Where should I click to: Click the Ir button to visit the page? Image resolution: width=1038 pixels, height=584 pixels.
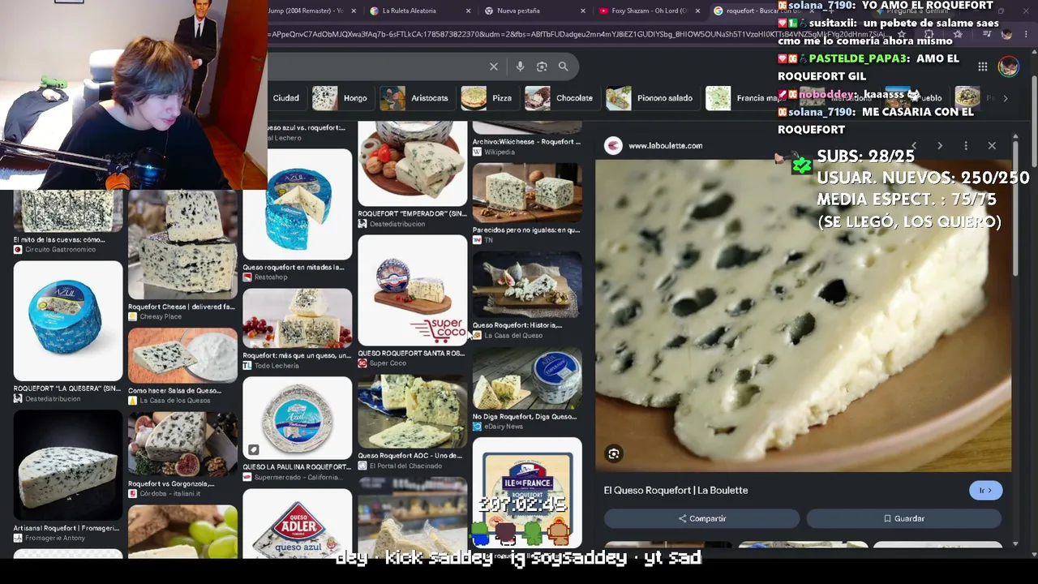[985, 490]
